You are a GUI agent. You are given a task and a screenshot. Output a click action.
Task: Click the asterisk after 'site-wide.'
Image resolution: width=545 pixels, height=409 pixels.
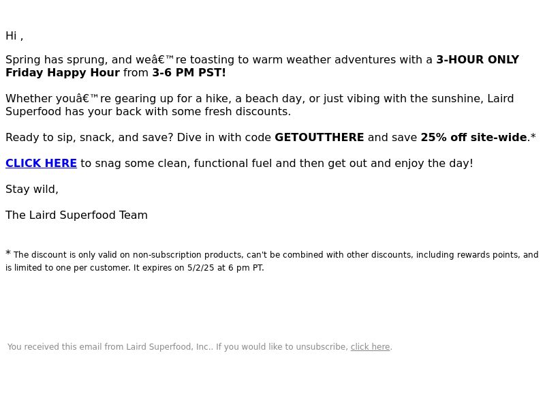coord(533,136)
